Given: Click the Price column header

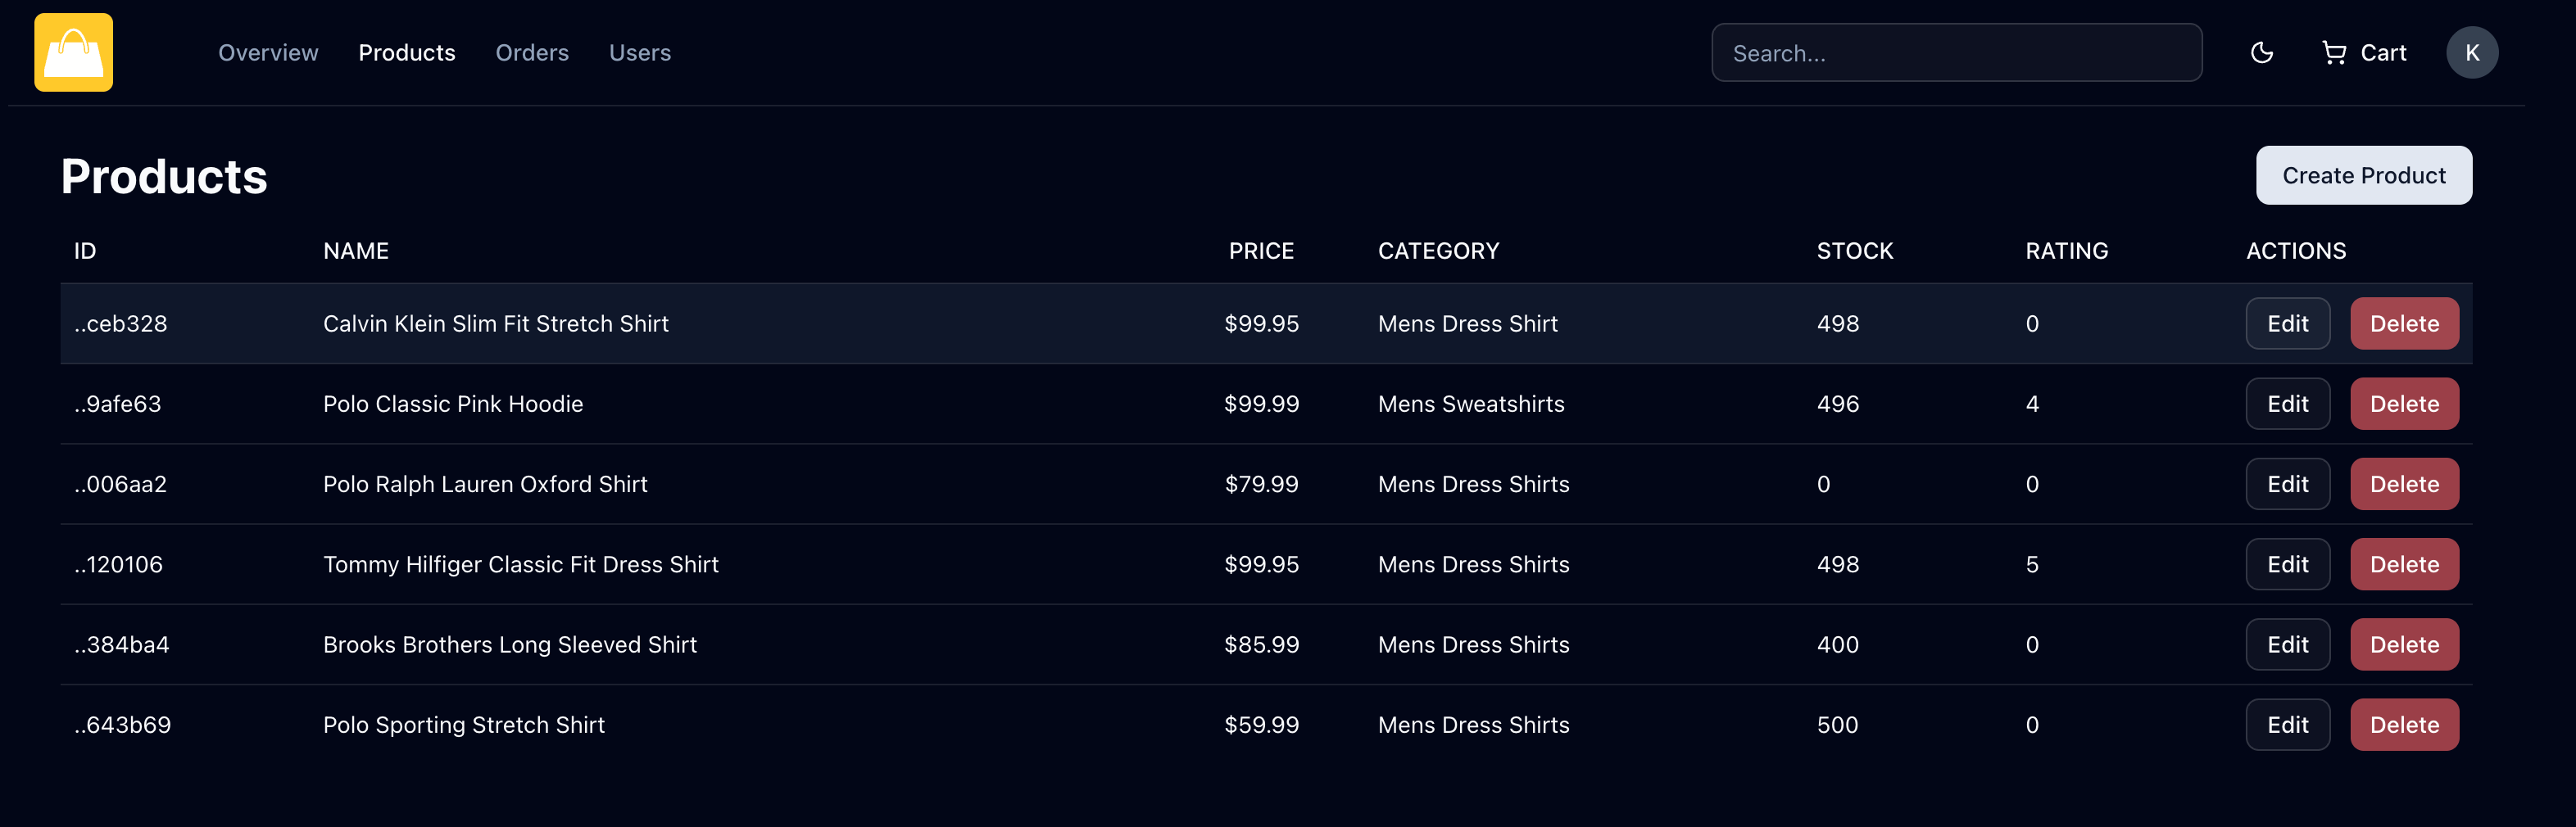Looking at the screenshot, I should [x=1261, y=251].
